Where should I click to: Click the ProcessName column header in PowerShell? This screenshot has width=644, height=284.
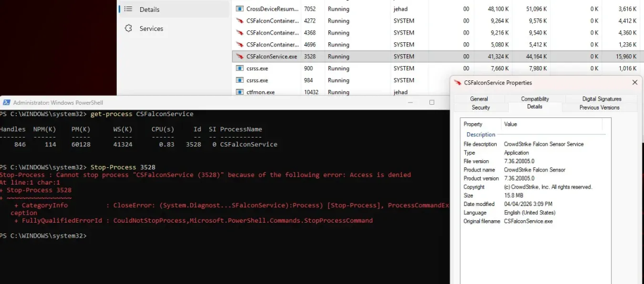[x=241, y=129]
